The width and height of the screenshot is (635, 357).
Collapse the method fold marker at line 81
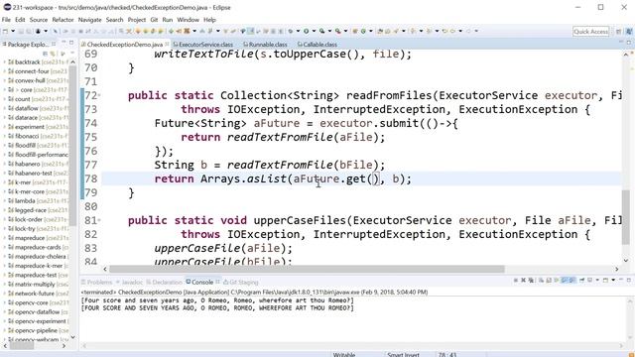pyautogui.click(x=99, y=220)
